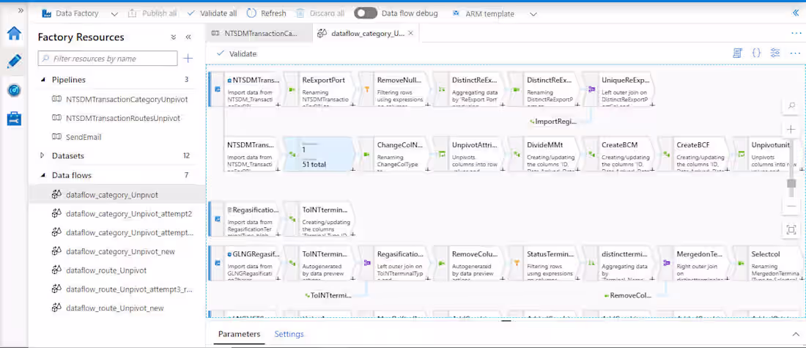The width and height of the screenshot is (806, 348).
Task: Add a new resource with plus icon
Action: pos(188,59)
